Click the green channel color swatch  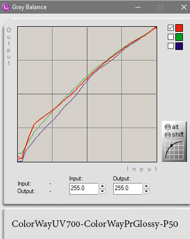(179, 37)
